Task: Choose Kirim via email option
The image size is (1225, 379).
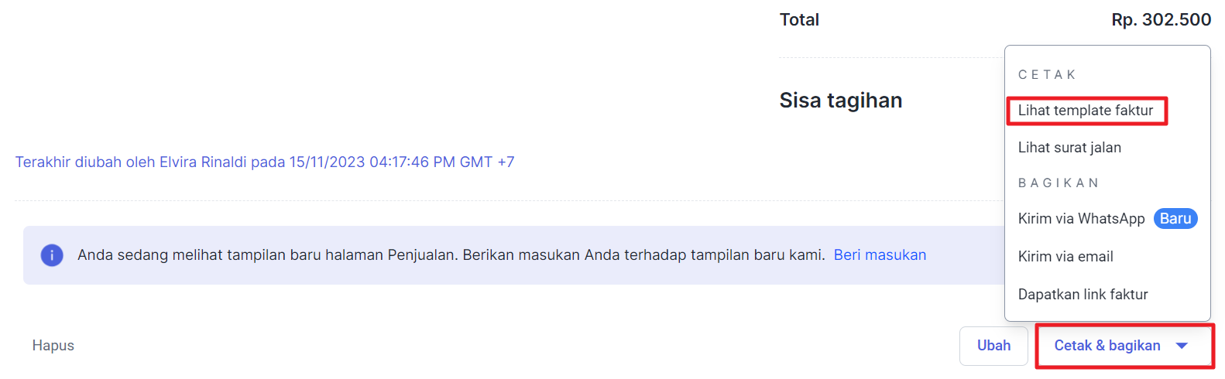Action: [x=1065, y=257]
